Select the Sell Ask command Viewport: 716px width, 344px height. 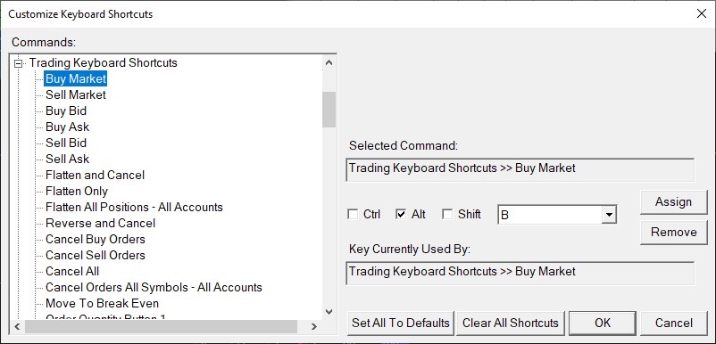pos(67,159)
